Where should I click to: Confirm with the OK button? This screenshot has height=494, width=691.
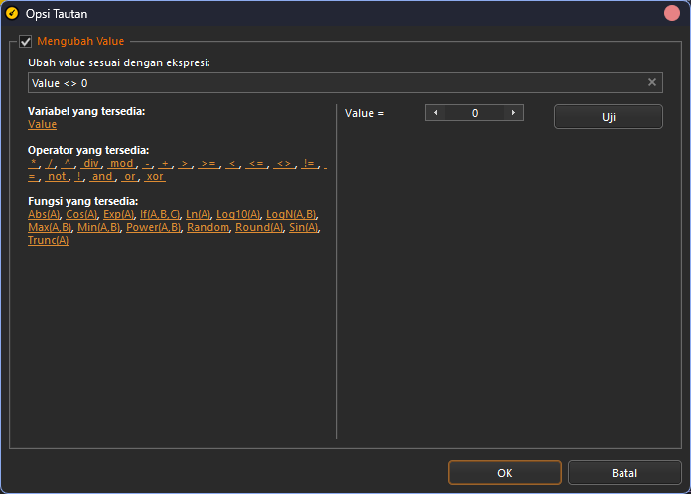coord(504,473)
